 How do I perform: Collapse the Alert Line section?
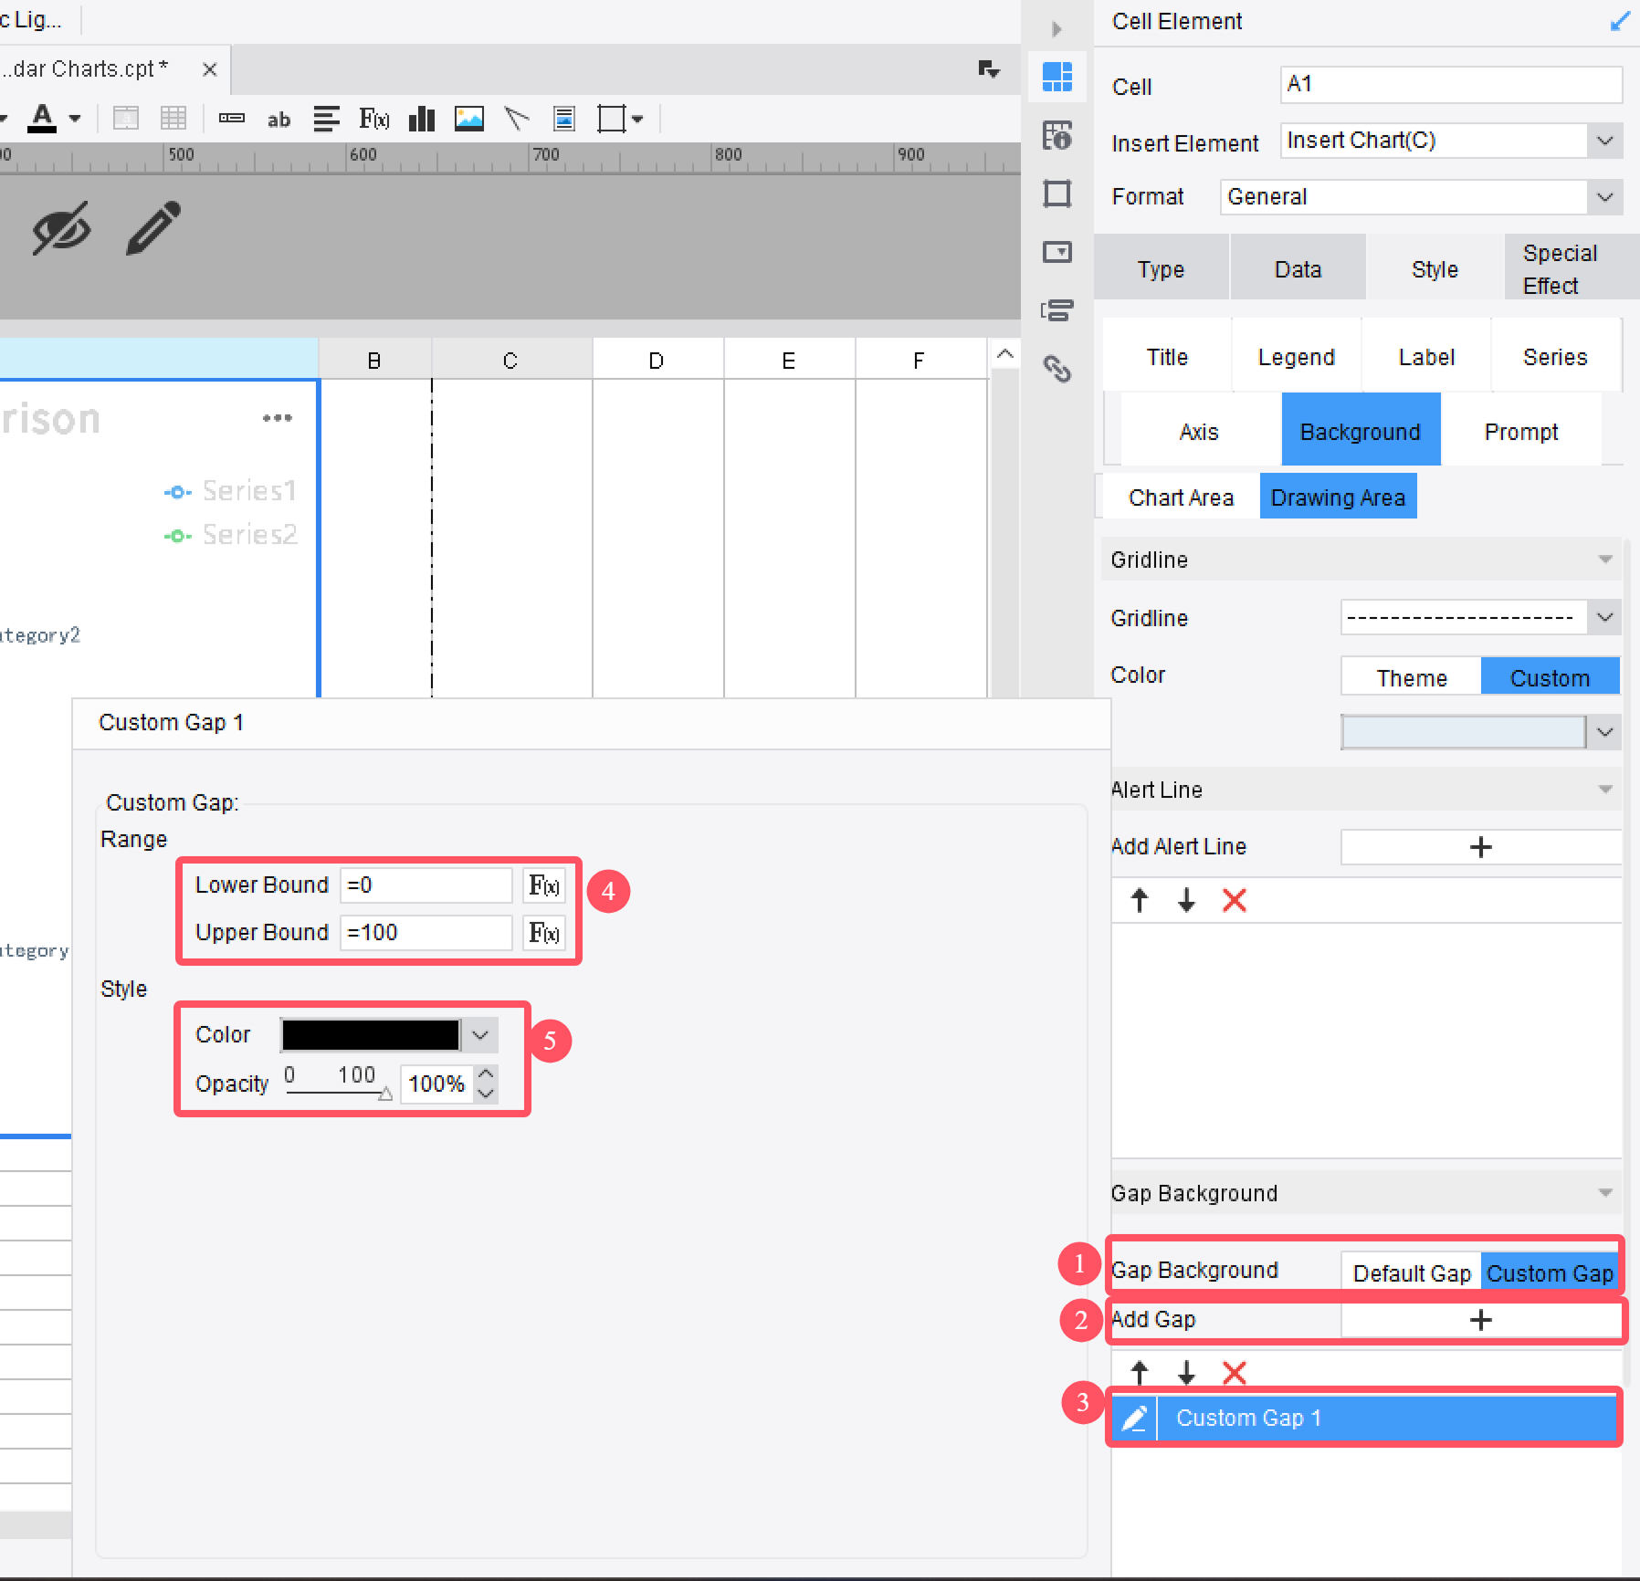[x=1605, y=790]
